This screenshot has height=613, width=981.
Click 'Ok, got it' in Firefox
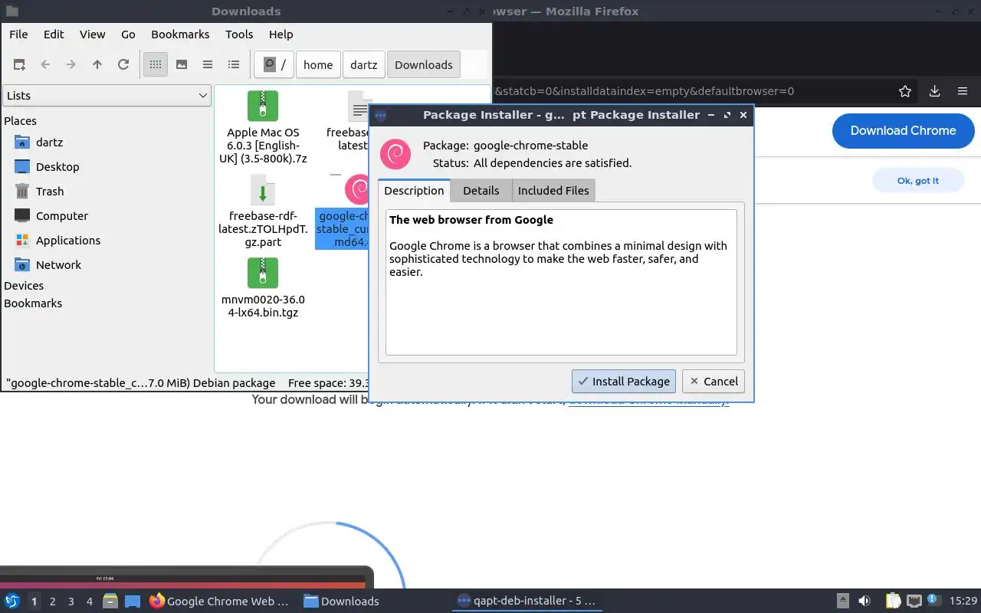tap(918, 181)
